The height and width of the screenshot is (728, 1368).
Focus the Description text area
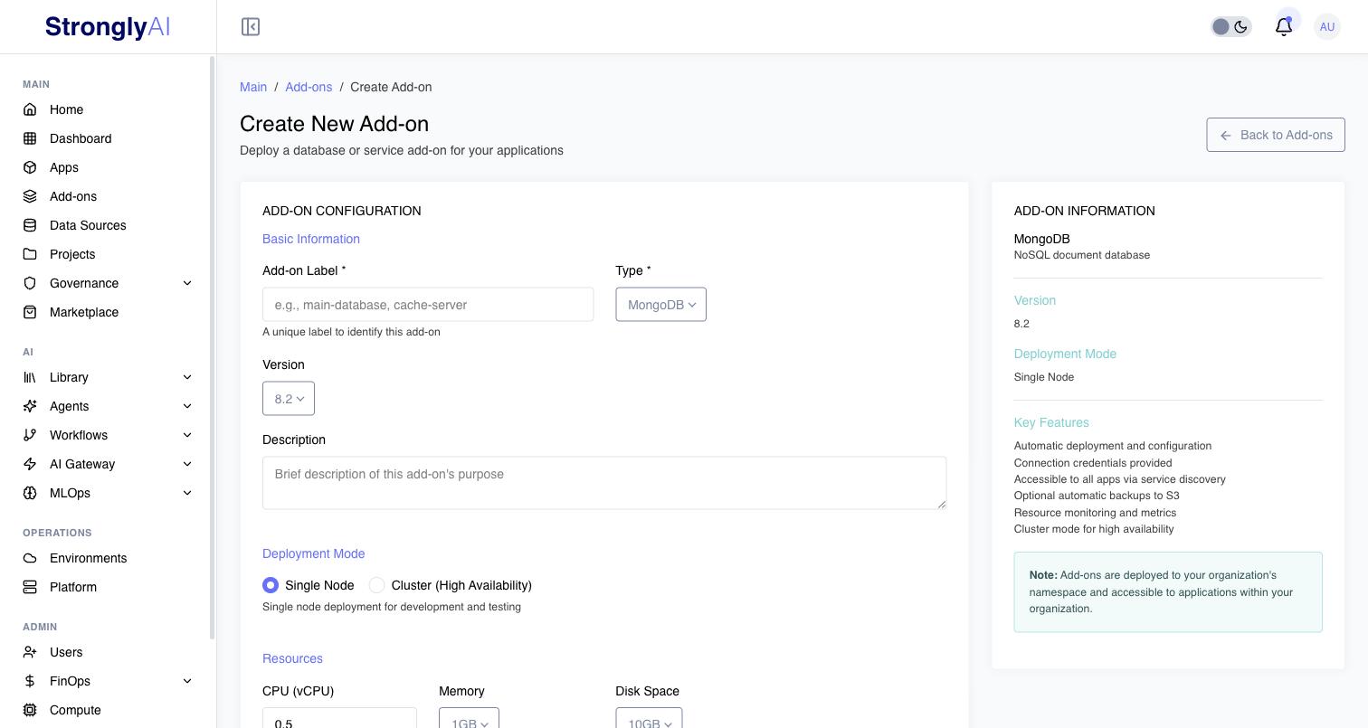[604, 483]
